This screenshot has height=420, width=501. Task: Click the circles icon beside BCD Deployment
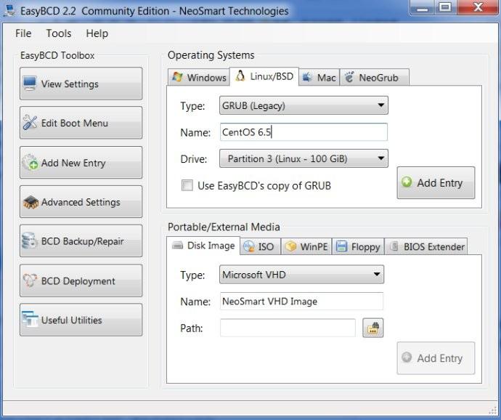pos(30,280)
